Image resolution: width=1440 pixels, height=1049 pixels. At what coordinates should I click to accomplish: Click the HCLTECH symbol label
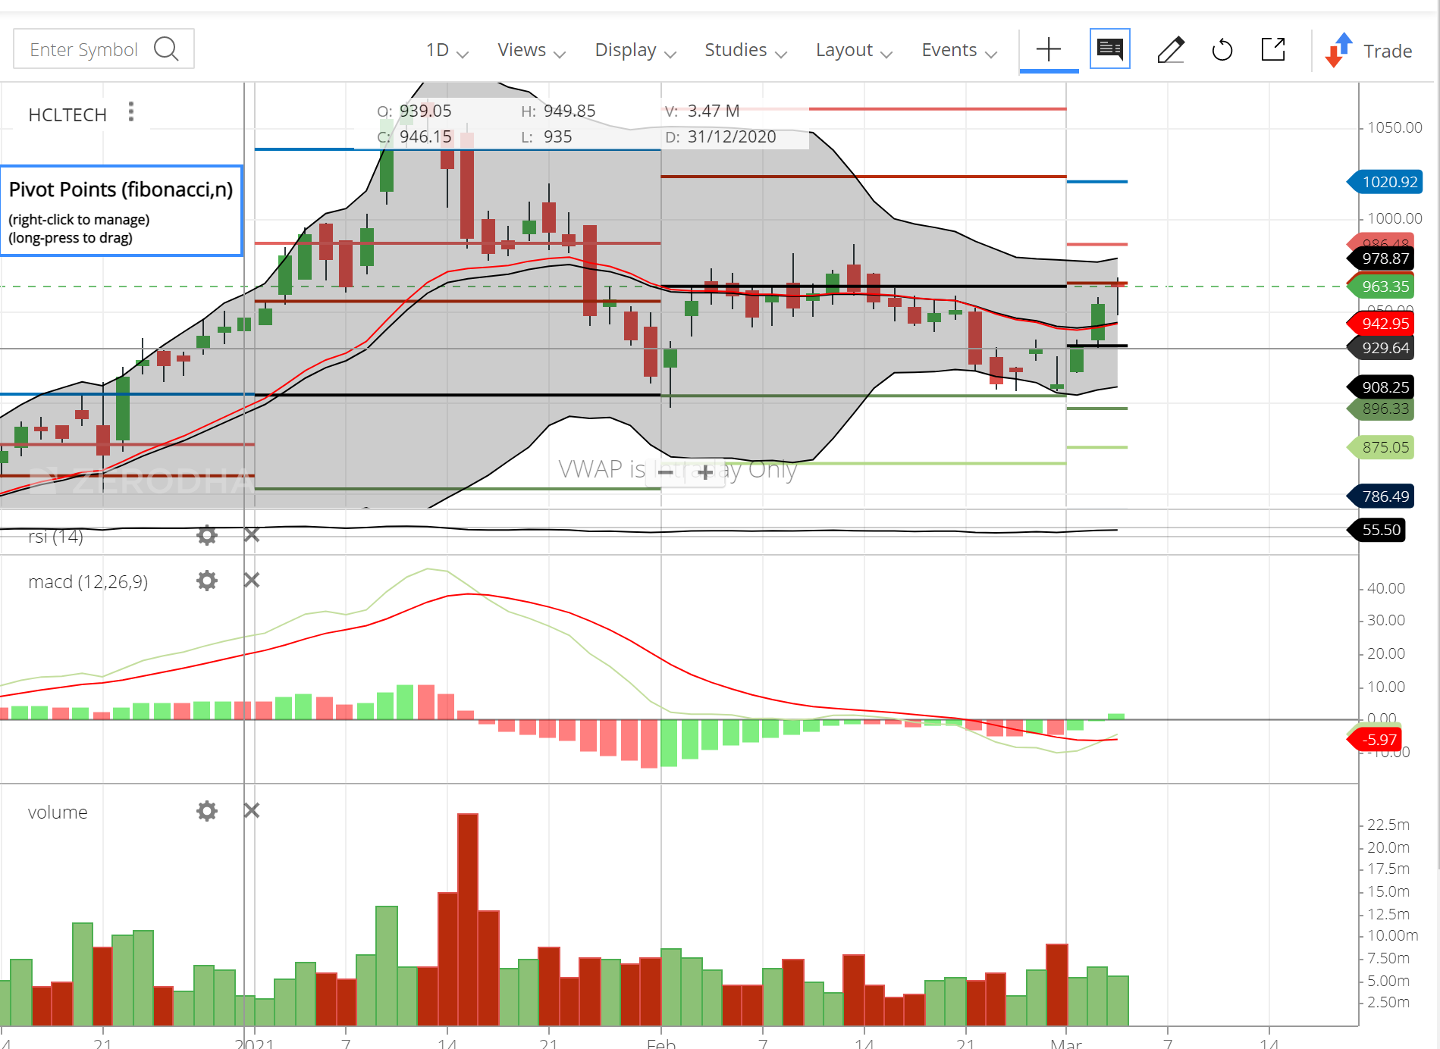(67, 114)
